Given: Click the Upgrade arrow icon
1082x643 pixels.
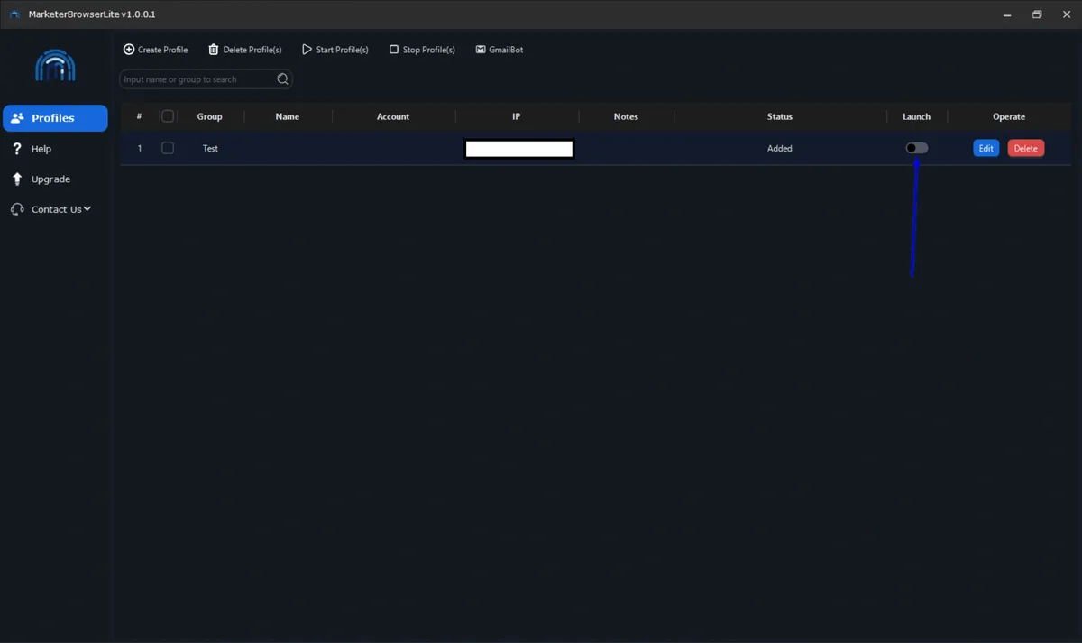Looking at the screenshot, I should pyautogui.click(x=17, y=179).
